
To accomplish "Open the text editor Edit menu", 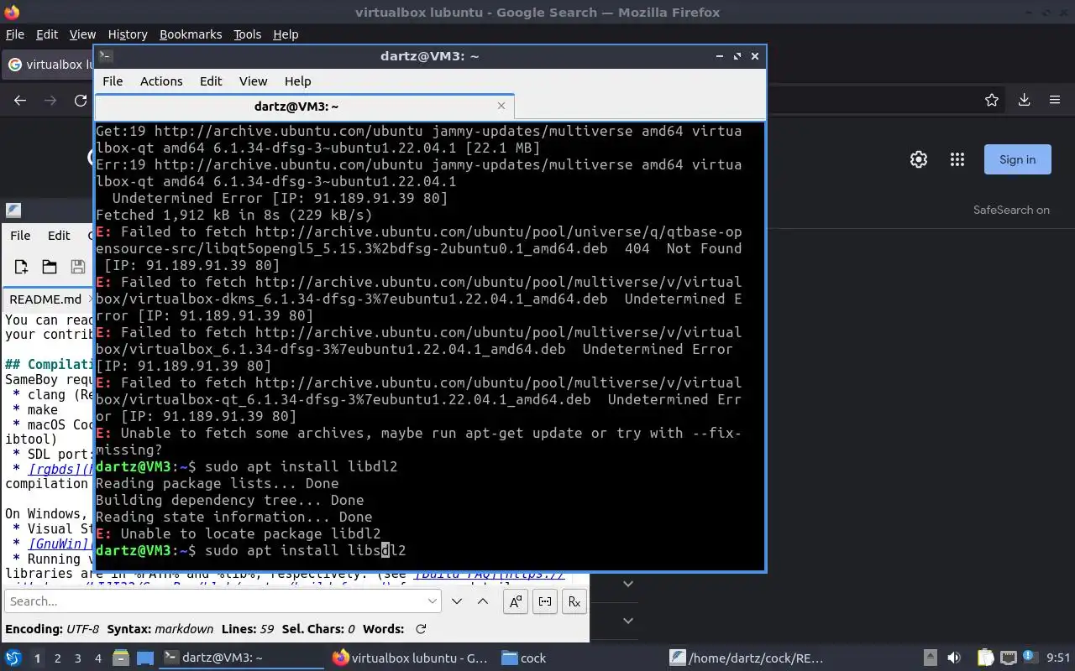I will pyautogui.click(x=59, y=236).
